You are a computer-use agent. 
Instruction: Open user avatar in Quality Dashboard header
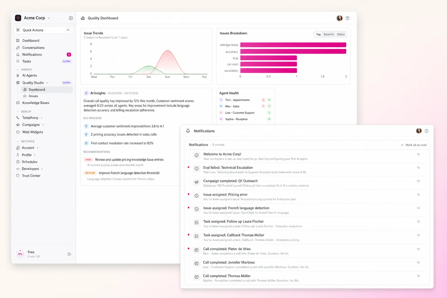coord(339,18)
